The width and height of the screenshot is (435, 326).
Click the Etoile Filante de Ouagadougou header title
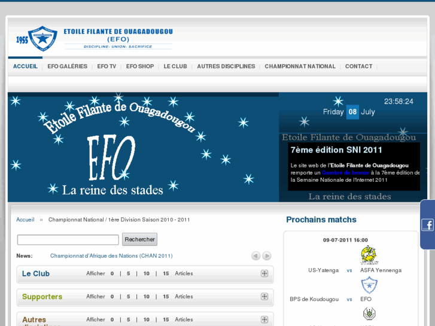tap(118, 32)
